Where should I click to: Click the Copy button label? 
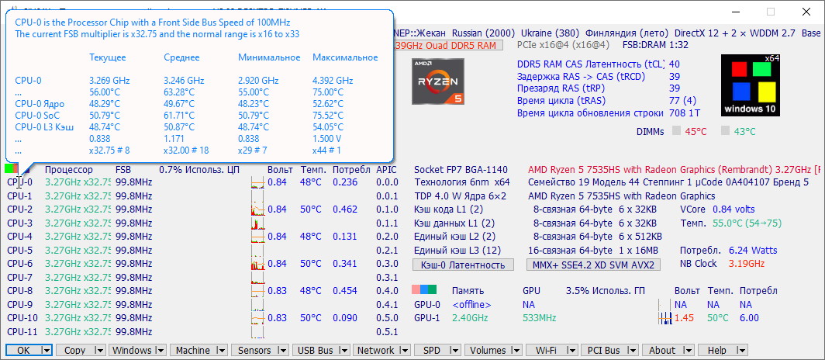[74, 350]
